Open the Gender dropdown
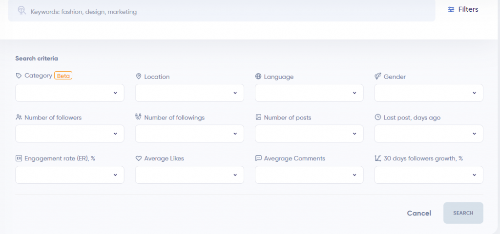This screenshot has width=500, height=234. pyautogui.click(x=429, y=93)
